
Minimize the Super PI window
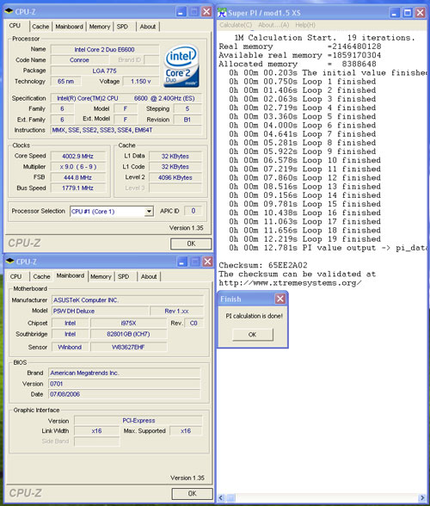[x=395, y=13]
